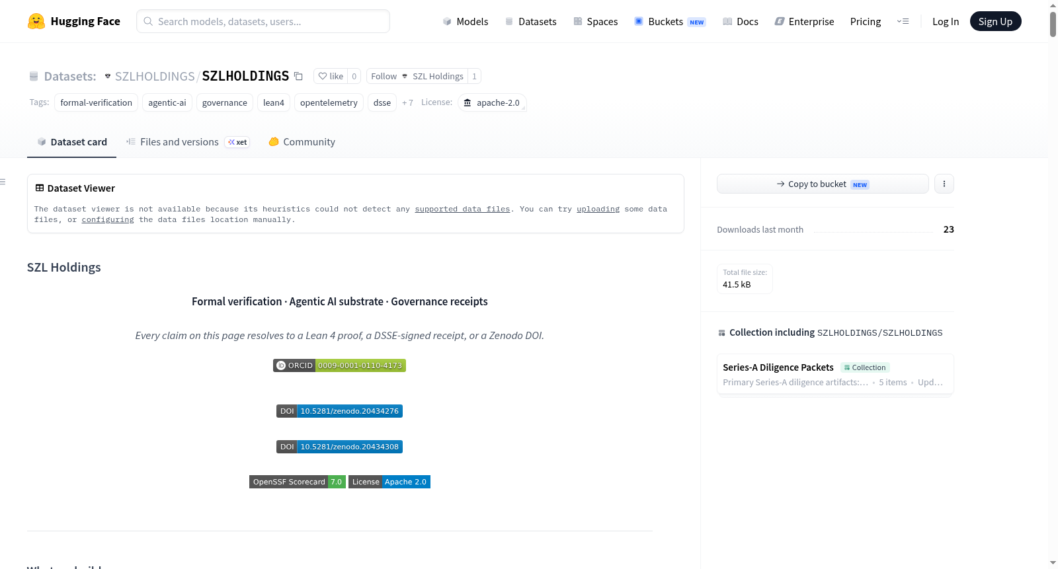Click the page vertical scrollbar thumb
This screenshot has height=569, width=1058.
tap(1053, 24)
